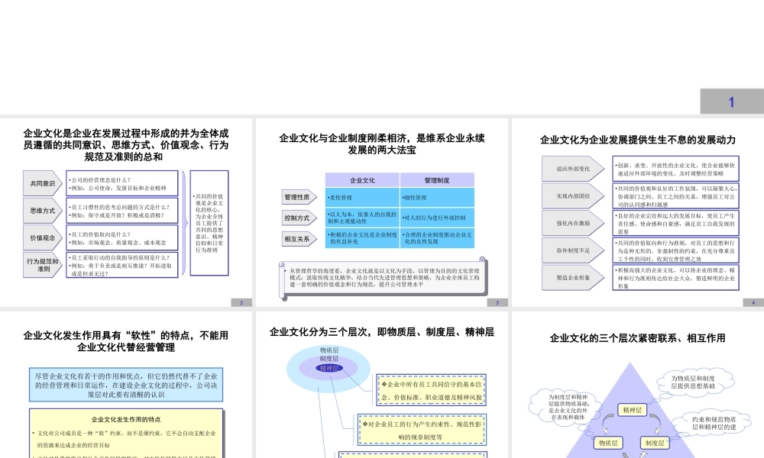This screenshot has height=458, width=764.
Task: Click the 柔性管理 table cell
Action: tap(362, 198)
